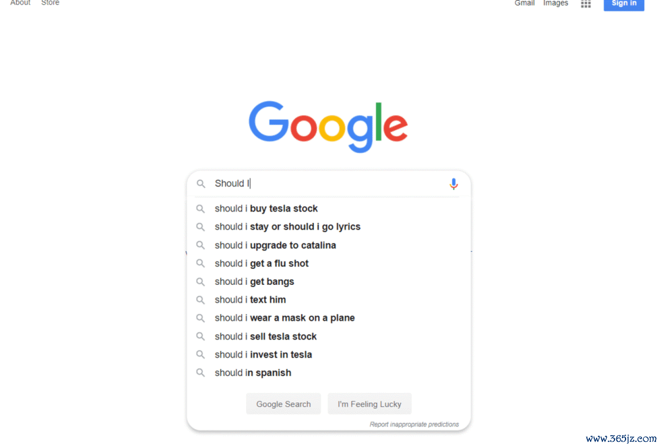Click the voice search microphone icon
The width and height of the screenshot is (661, 448).
coord(453,184)
